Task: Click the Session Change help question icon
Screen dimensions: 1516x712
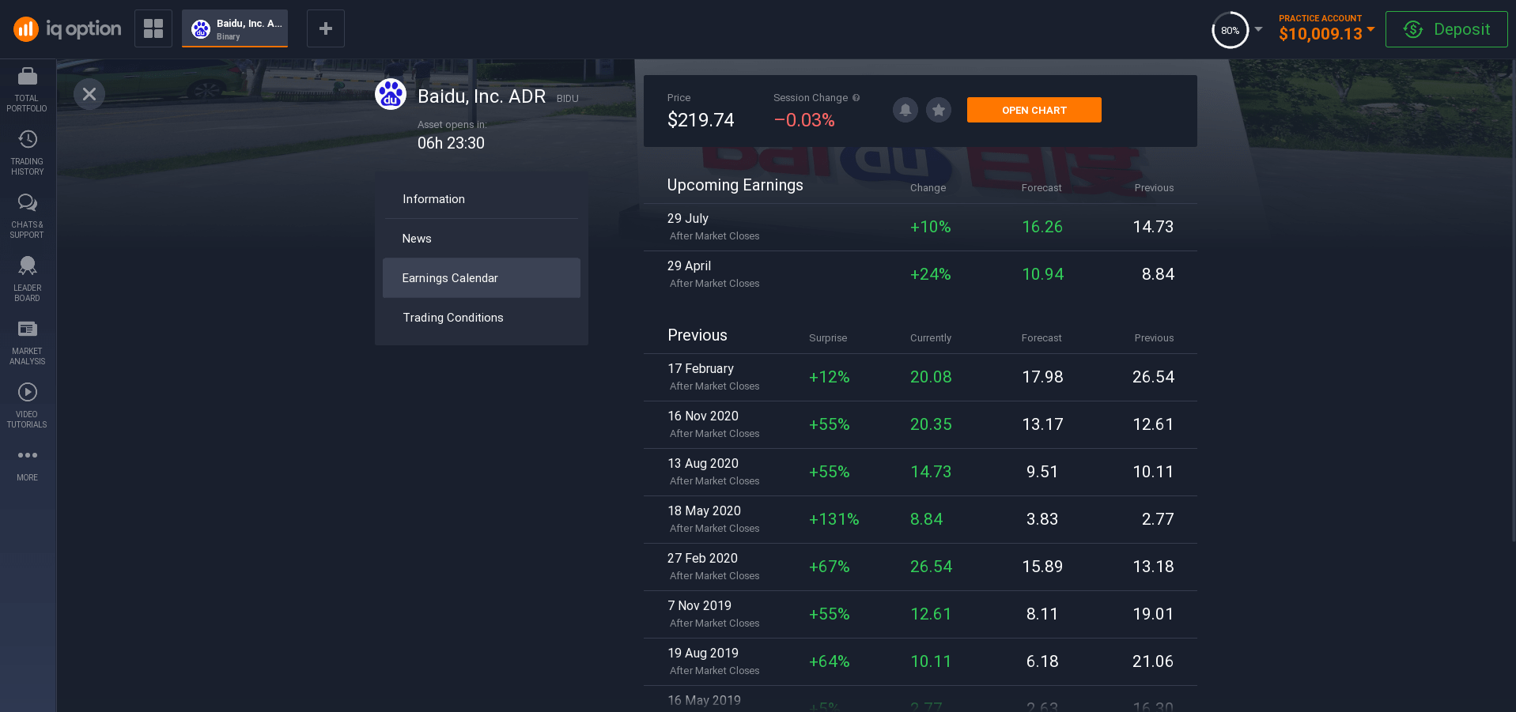Action: [856, 98]
